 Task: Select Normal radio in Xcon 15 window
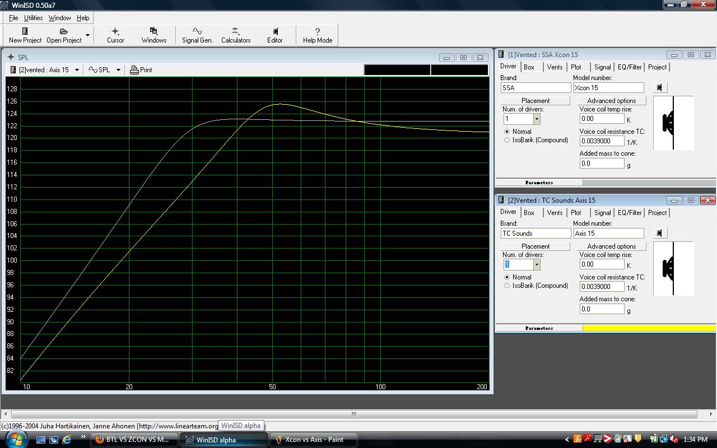507,132
